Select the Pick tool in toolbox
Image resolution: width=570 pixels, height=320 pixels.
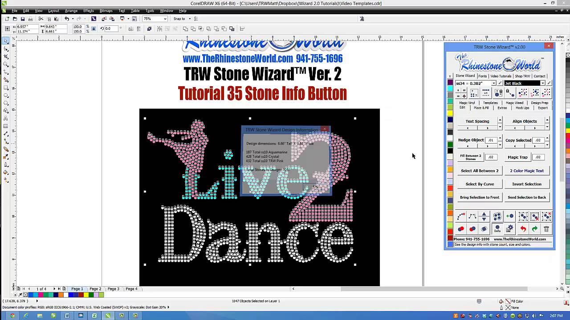[6, 41]
